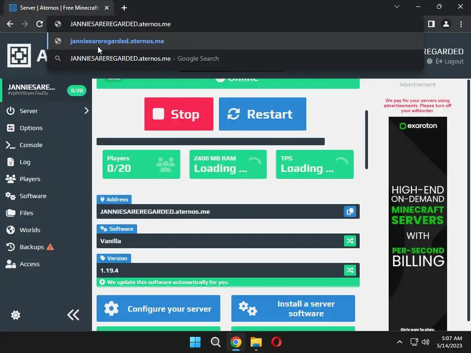Open Chrome three-dot menu
This screenshot has width=471, height=353.
pyautogui.click(x=461, y=24)
